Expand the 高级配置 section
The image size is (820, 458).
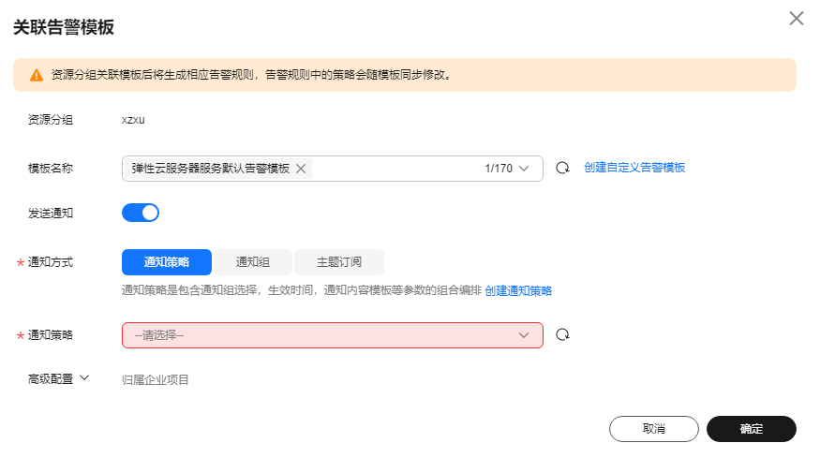point(58,378)
